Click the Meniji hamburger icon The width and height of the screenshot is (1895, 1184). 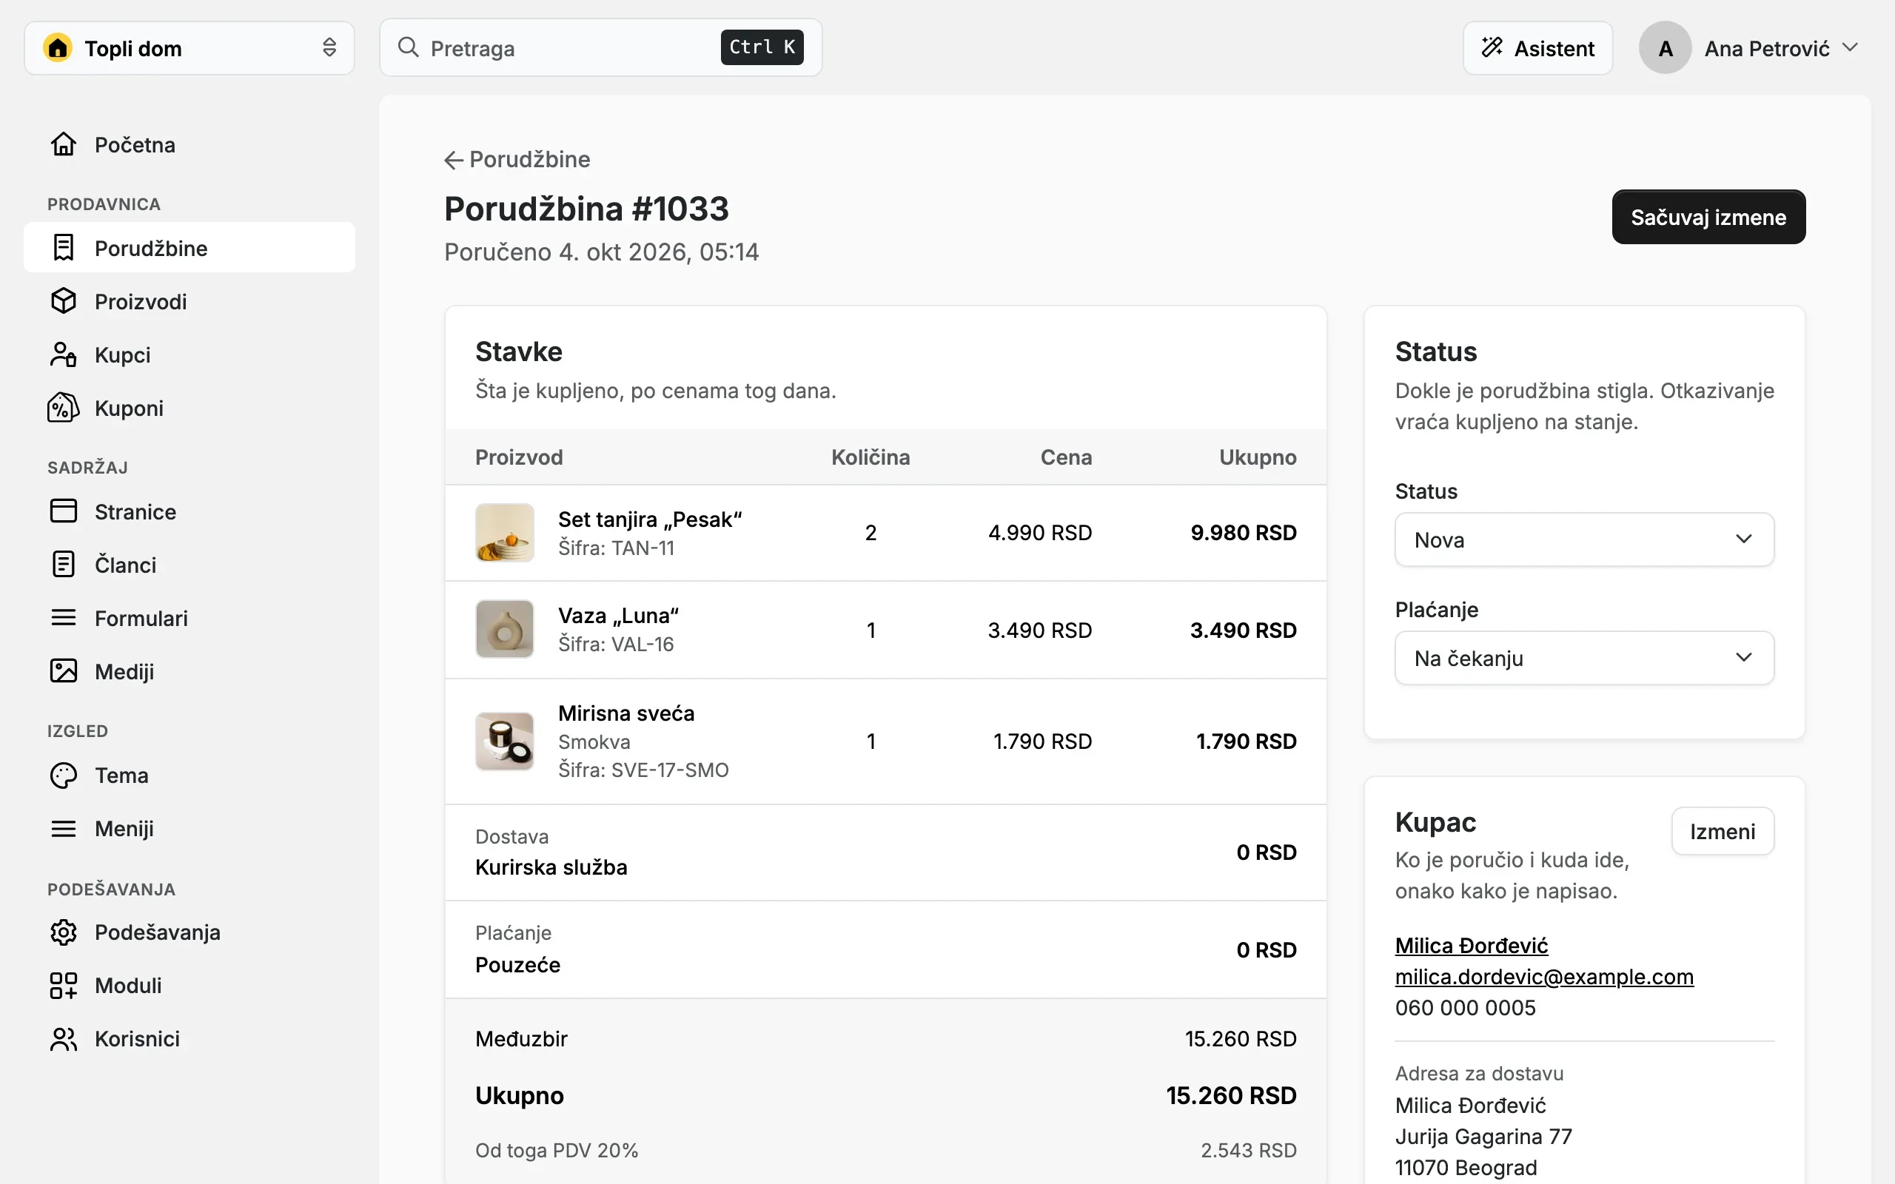pyautogui.click(x=64, y=829)
